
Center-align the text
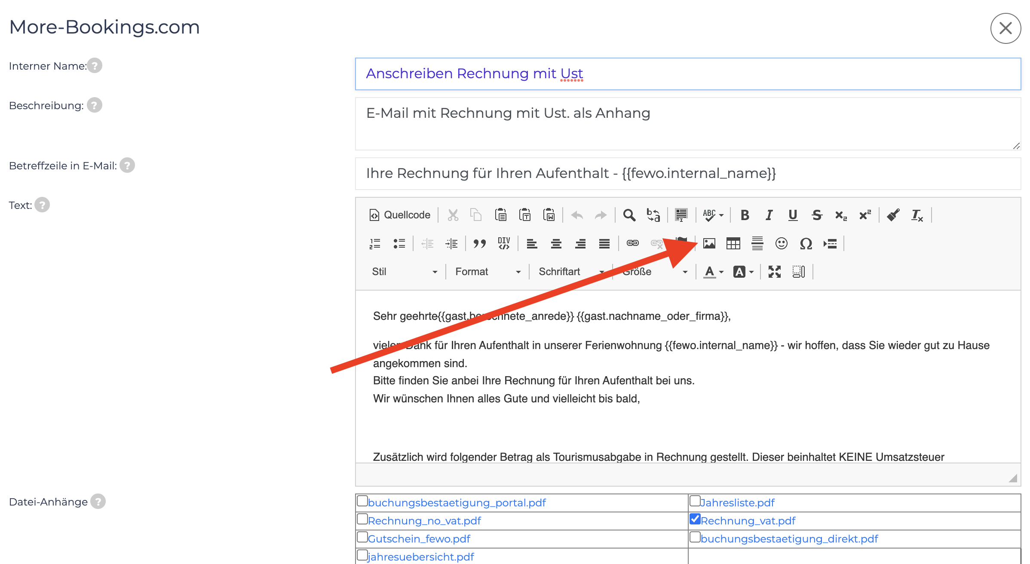click(x=556, y=244)
